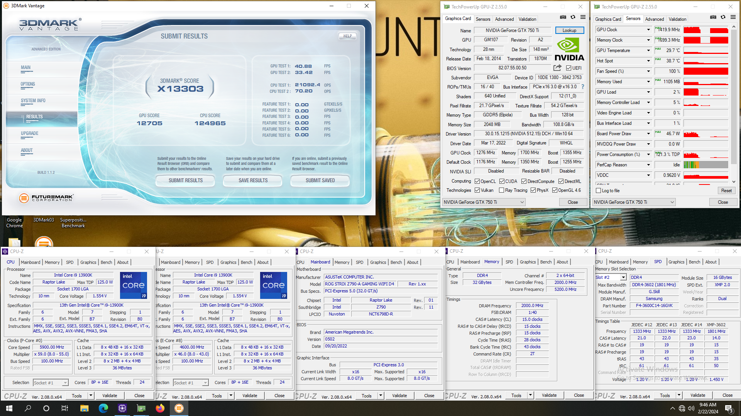741x416 pixels.
Task: Click the NVIDIA logo in GPU-Z
Action: [569, 50]
